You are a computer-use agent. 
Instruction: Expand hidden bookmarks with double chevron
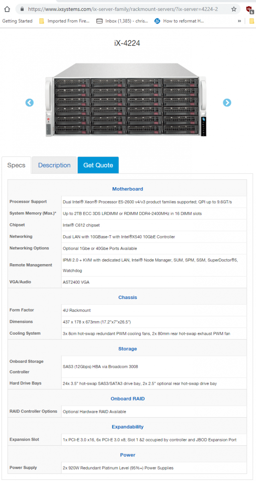tap(239, 21)
